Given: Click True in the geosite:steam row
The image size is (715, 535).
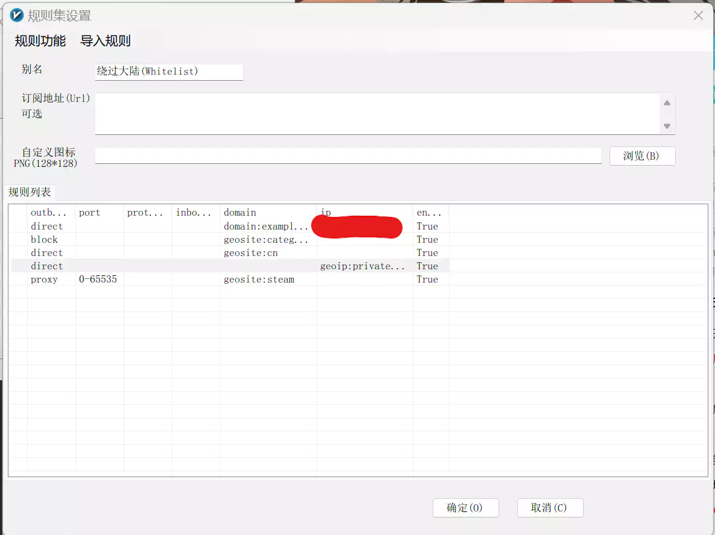Looking at the screenshot, I should point(427,279).
